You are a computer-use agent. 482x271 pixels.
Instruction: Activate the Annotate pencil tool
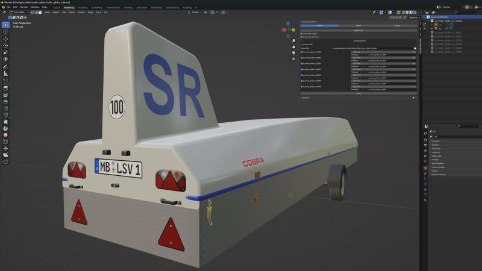[x=5, y=66]
